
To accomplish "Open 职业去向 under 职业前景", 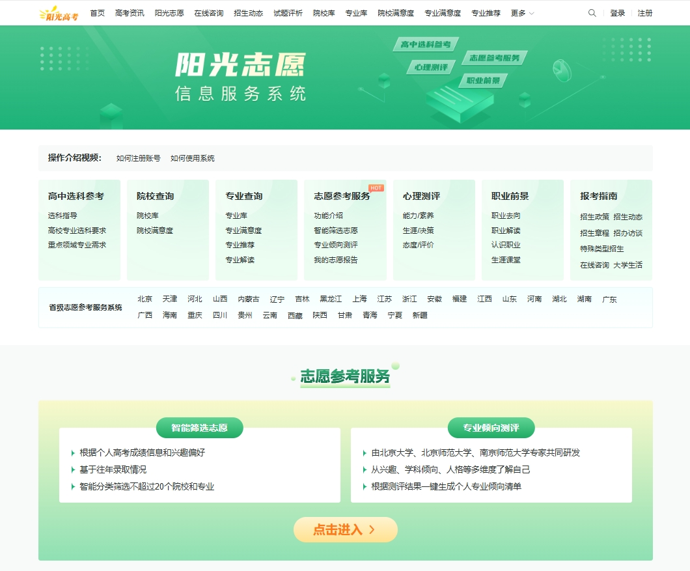I will 506,216.
